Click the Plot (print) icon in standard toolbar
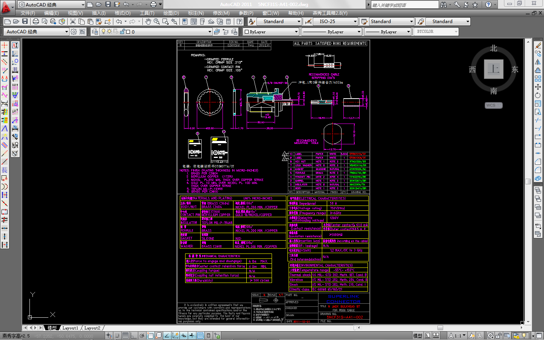 tap(36, 22)
